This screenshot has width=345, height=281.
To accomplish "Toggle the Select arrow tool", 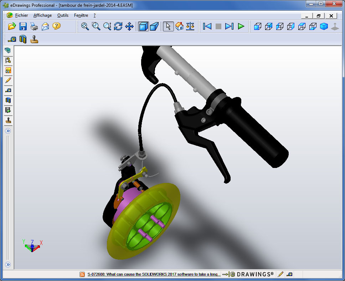I will [168, 26].
